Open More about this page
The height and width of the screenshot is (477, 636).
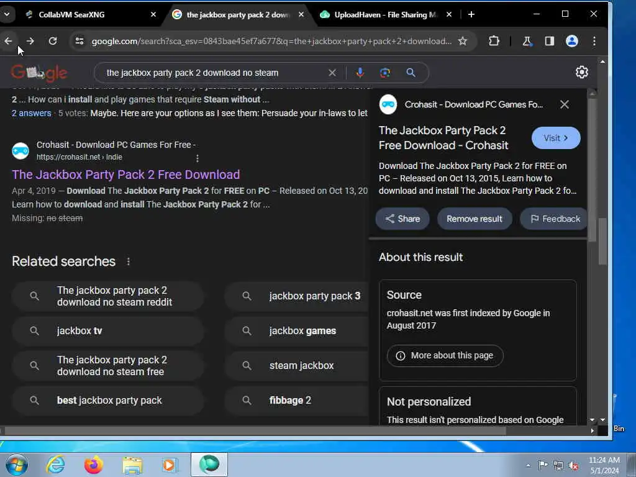445,356
